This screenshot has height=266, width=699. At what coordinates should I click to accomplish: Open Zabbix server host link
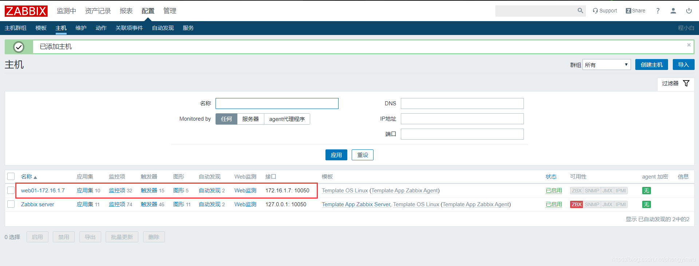click(x=37, y=204)
